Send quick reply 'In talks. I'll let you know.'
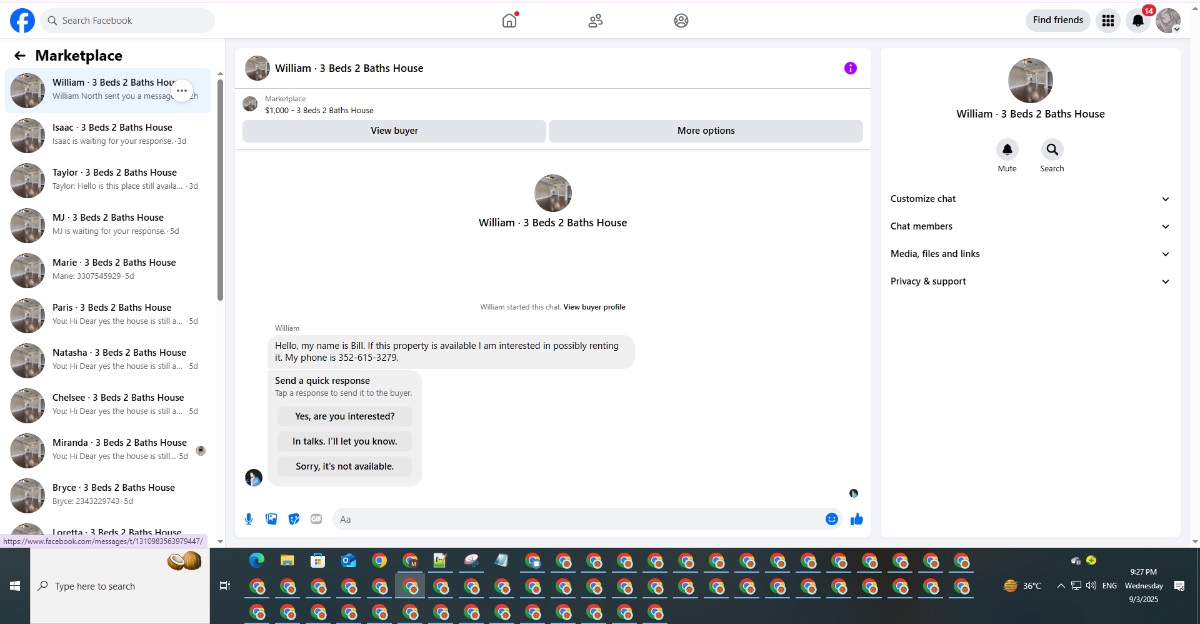Screen dimensions: 1200x624 click(x=345, y=441)
